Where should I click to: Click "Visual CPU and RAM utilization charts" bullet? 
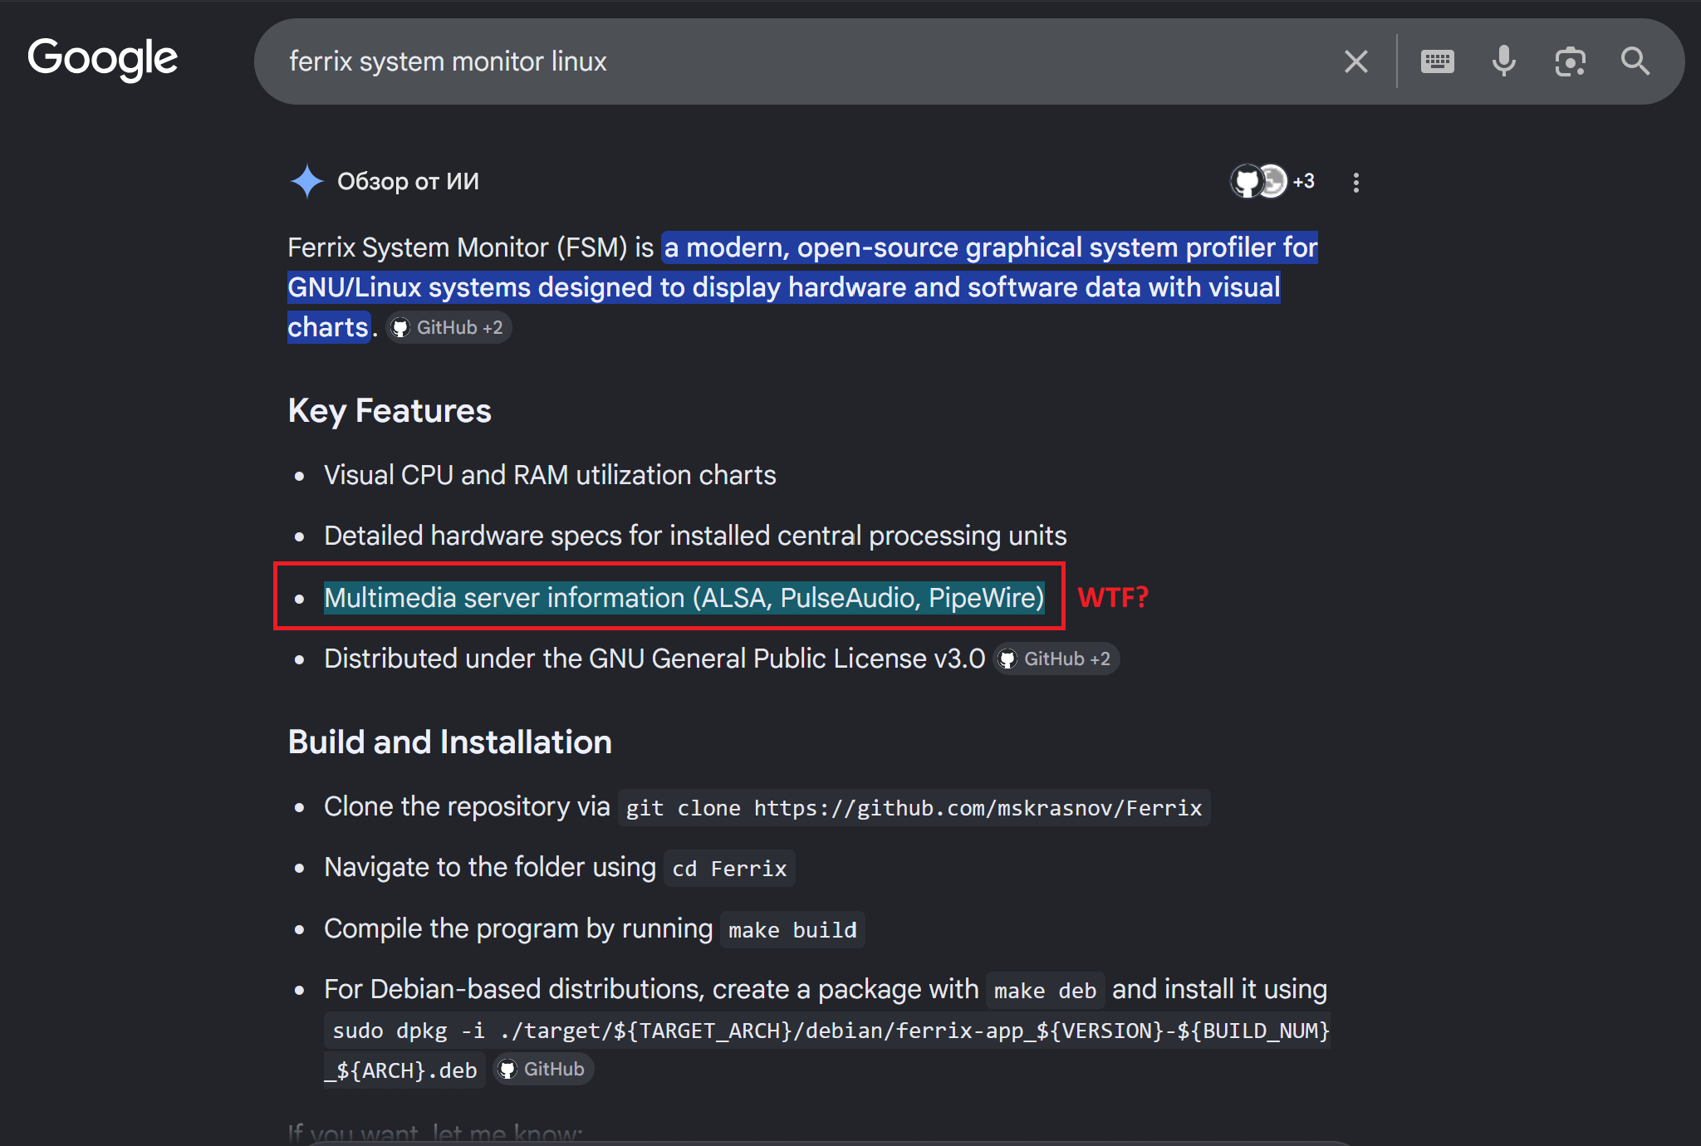coord(550,475)
